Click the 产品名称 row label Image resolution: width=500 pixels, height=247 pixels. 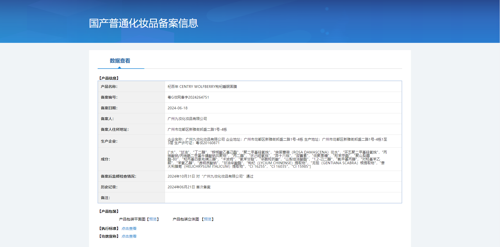tap(109, 87)
